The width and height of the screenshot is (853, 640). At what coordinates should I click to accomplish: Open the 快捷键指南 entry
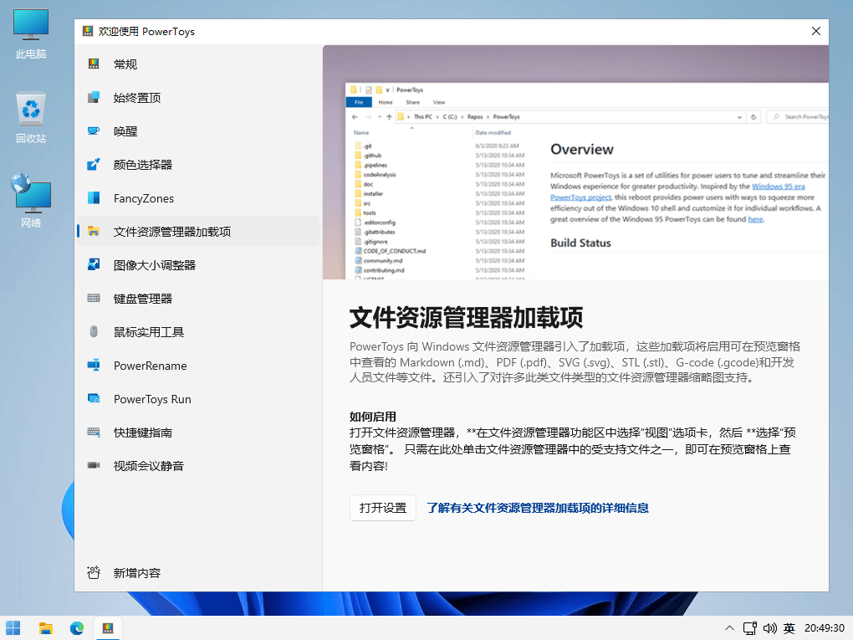coord(198,433)
